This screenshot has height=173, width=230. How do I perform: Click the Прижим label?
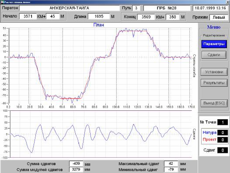tap(200, 18)
